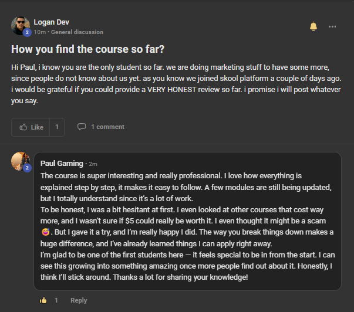Screen dimensions: 354x312
Task: Open the General discussion category link
Action: [x=77, y=32]
